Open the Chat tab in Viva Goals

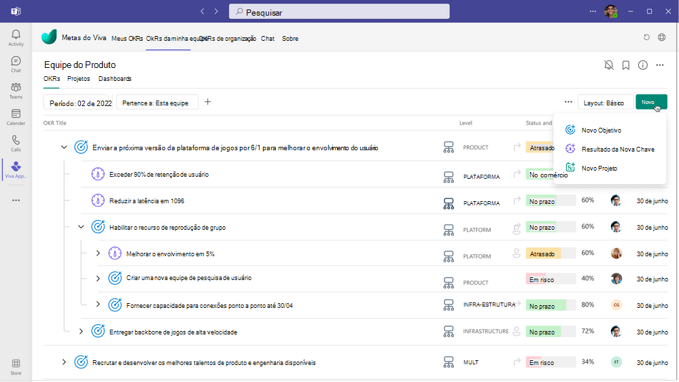[x=268, y=39]
